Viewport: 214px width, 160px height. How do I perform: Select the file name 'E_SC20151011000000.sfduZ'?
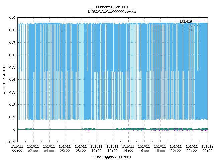112,11
